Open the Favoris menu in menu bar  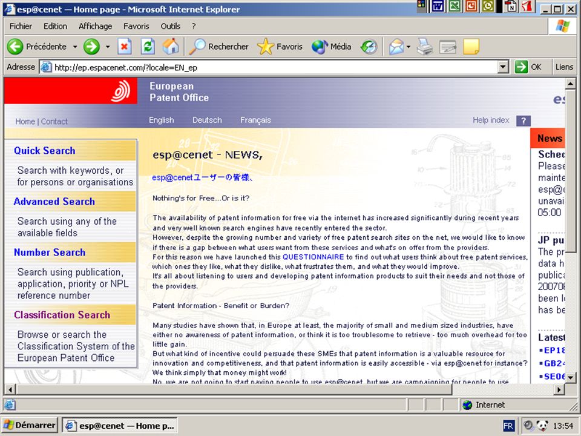(136, 26)
